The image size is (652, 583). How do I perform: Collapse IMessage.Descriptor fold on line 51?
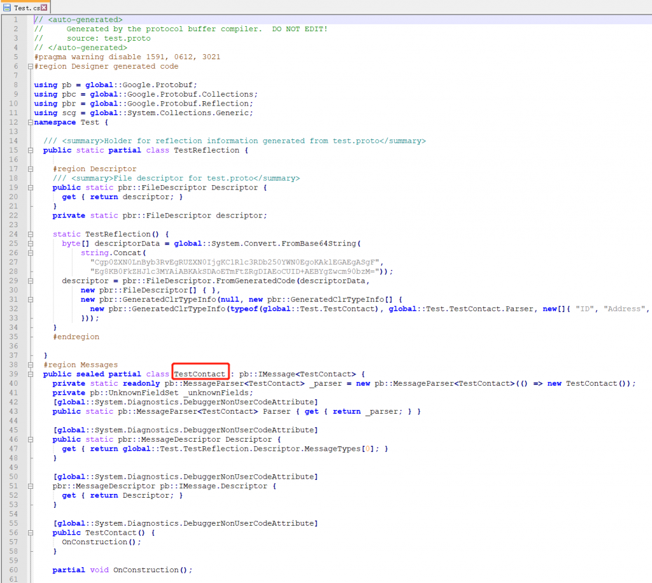(x=31, y=486)
